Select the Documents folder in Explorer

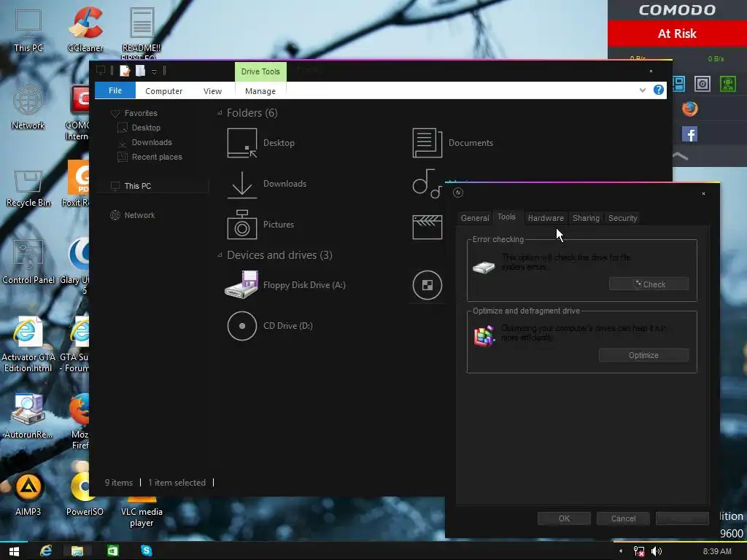(x=452, y=142)
